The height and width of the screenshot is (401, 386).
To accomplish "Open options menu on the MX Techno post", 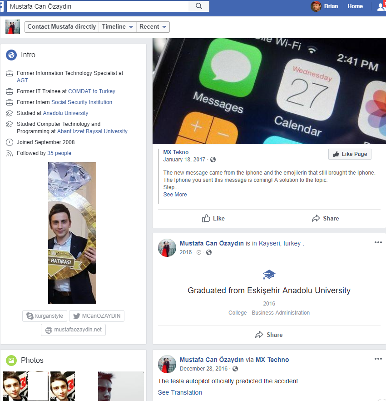I will point(378,359).
